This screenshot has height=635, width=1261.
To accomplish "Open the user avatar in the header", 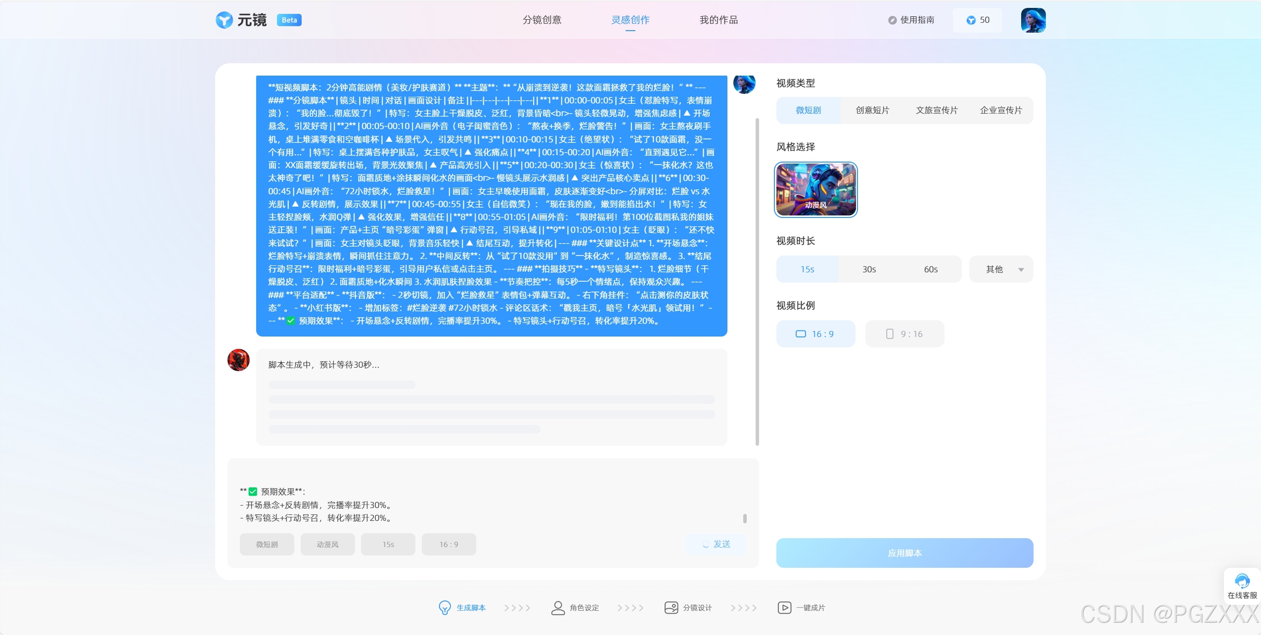I will pos(1033,20).
